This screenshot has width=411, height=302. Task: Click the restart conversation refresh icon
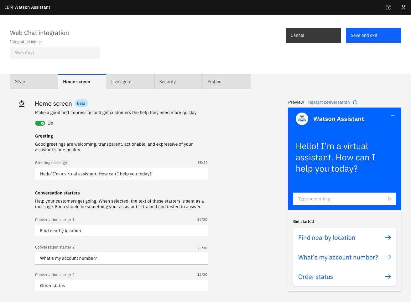355,102
